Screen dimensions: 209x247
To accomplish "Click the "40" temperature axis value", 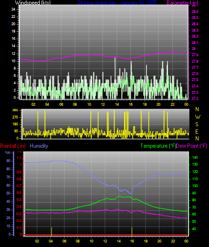I will pos(194,229).
